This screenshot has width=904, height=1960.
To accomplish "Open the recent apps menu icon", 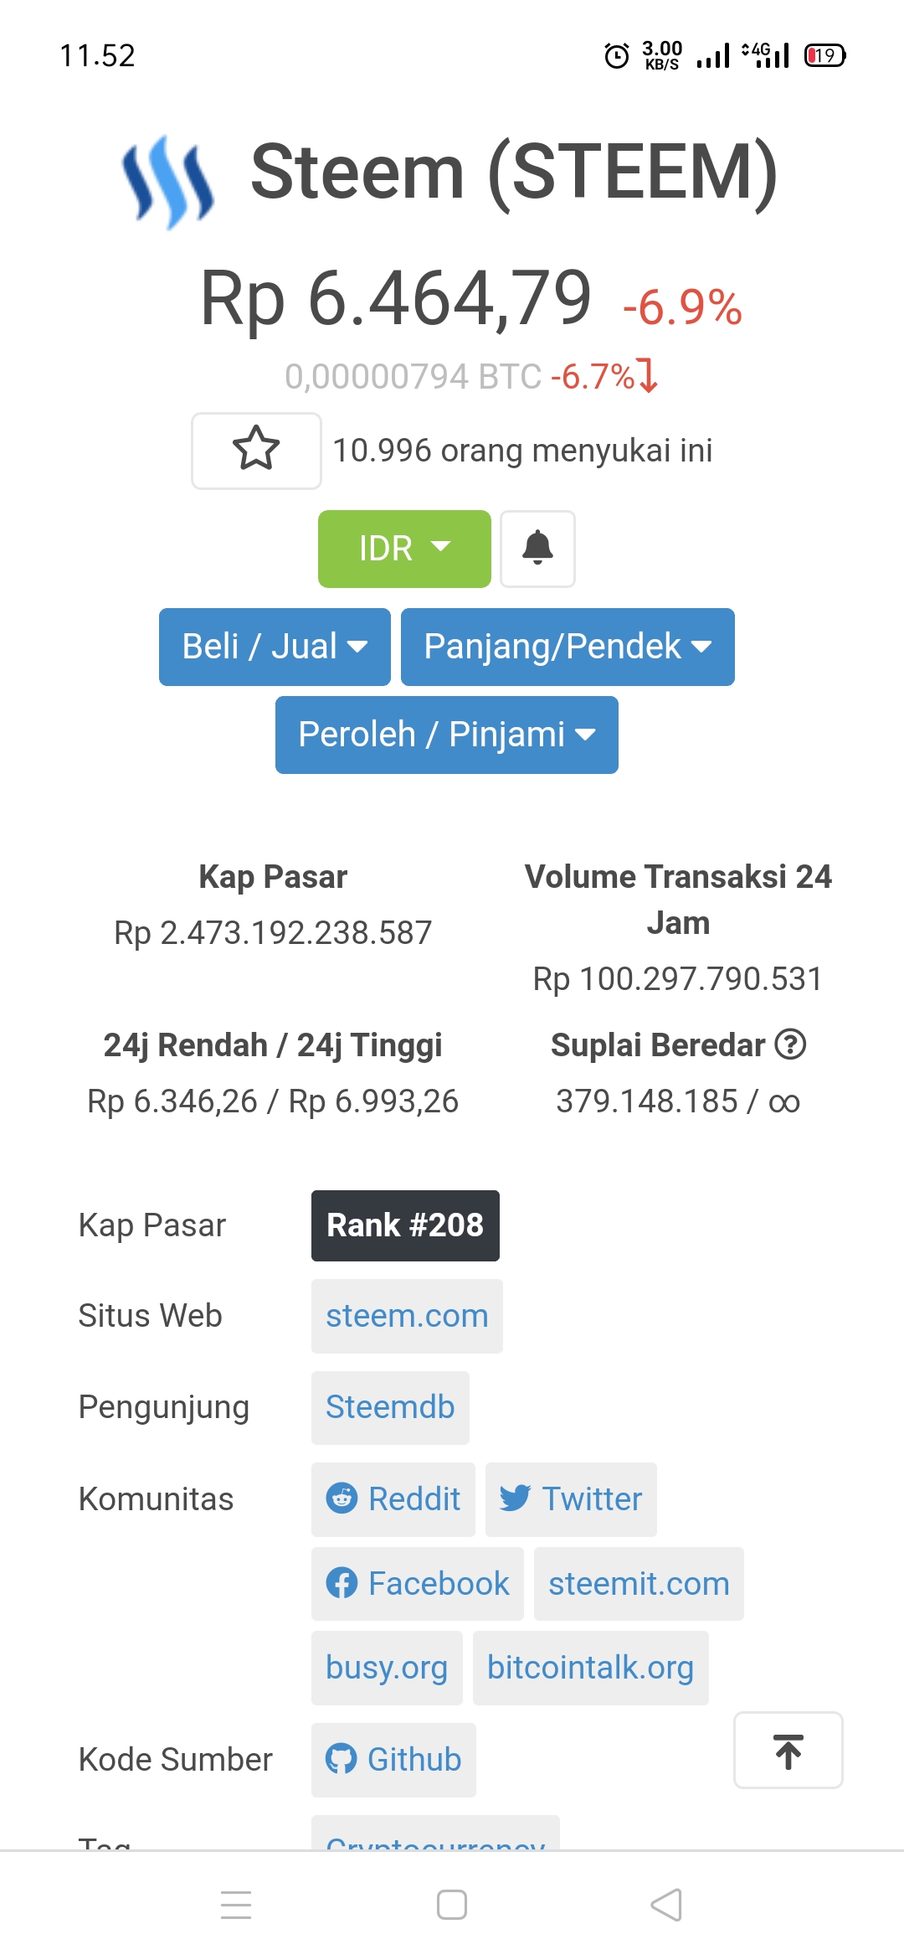I will click(x=236, y=1905).
